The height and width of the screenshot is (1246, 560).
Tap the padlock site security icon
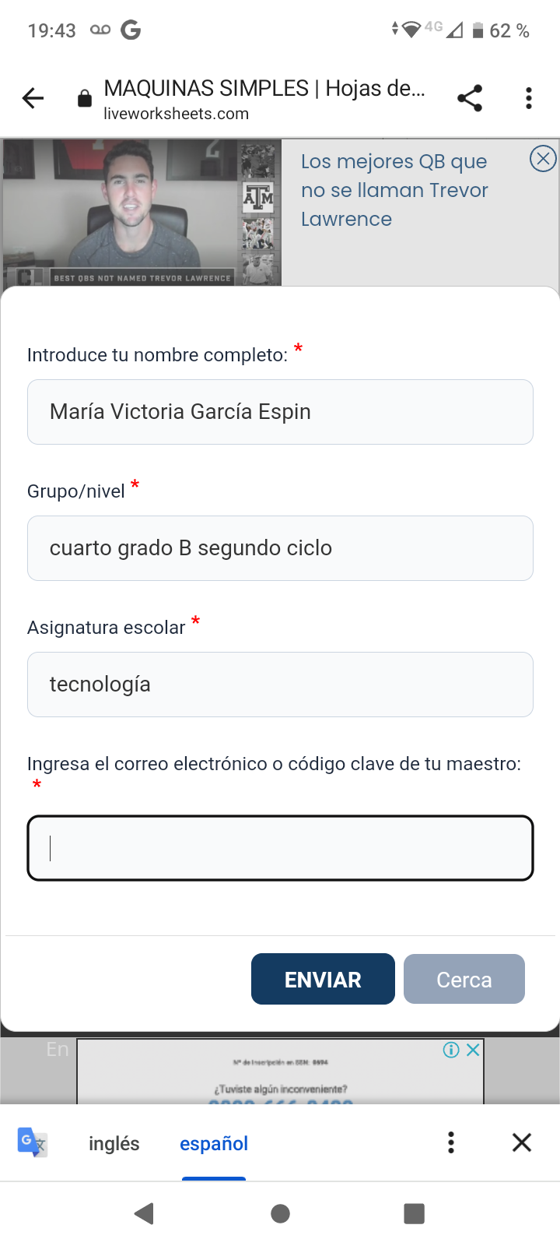coord(85,99)
